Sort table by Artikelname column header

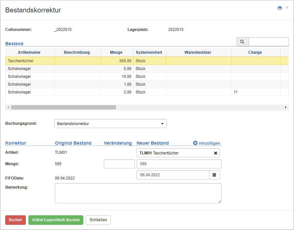pyautogui.click(x=30, y=52)
